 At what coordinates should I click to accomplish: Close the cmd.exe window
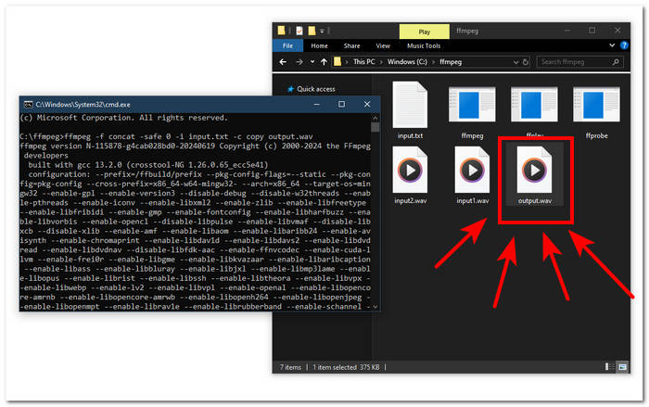coord(367,104)
